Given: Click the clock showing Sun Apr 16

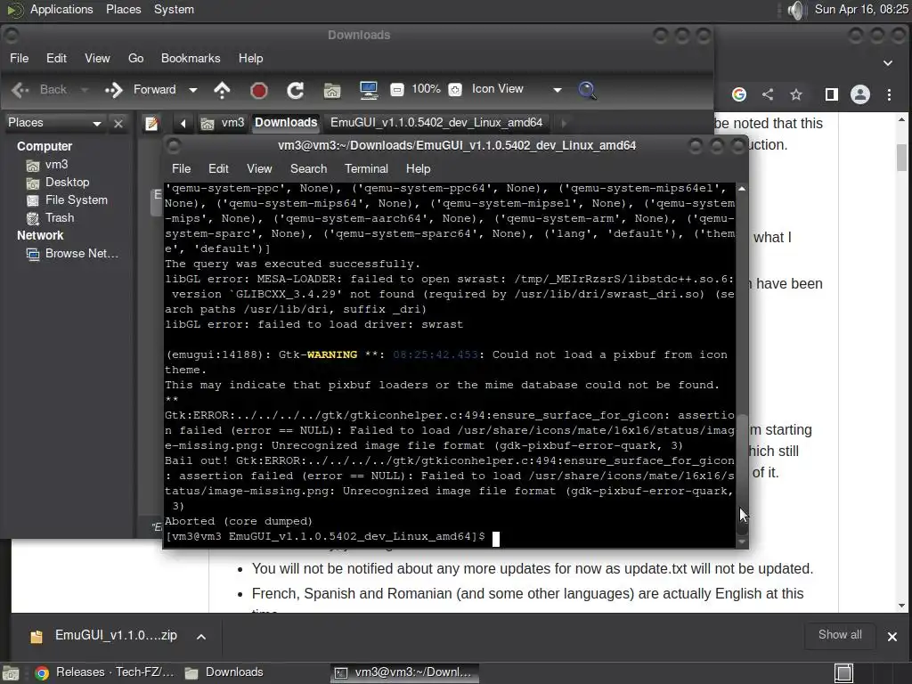Looking at the screenshot, I should point(861,10).
